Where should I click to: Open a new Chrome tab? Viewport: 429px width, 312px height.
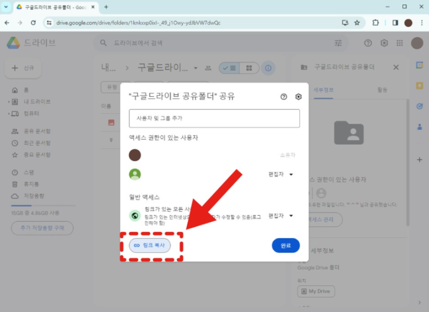click(x=106, y=7)
